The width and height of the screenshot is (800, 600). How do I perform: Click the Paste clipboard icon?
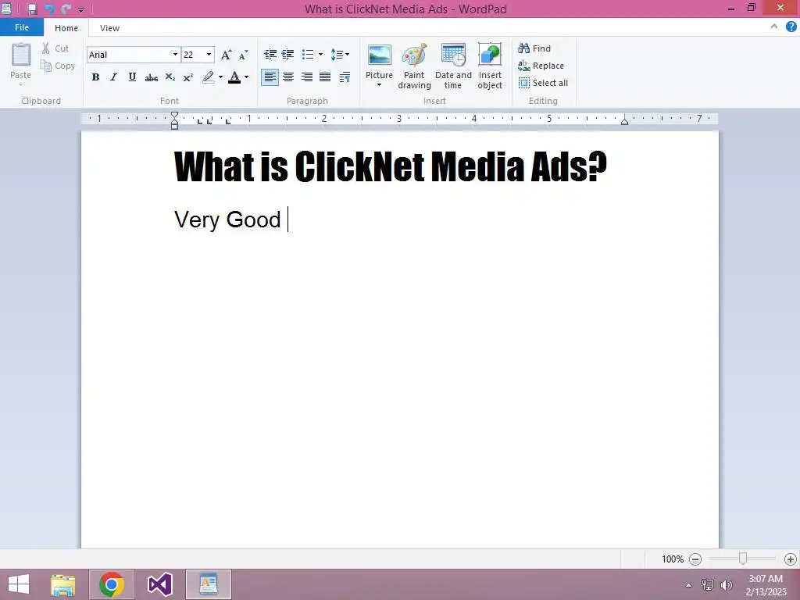tap(21, 55)
